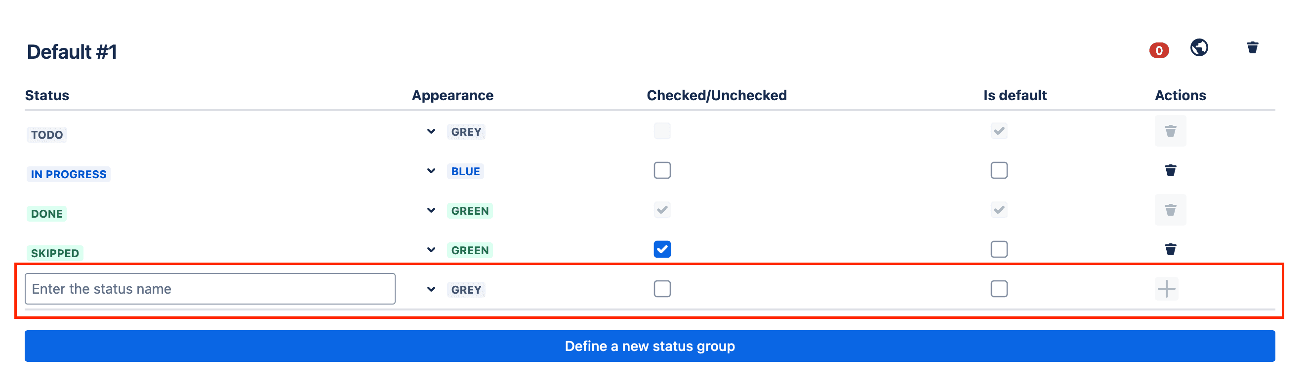Check the Checked/Unchecked box for IN PROGRESS
This screenshot has width=1307, height=385.
[x=661, y=170]
